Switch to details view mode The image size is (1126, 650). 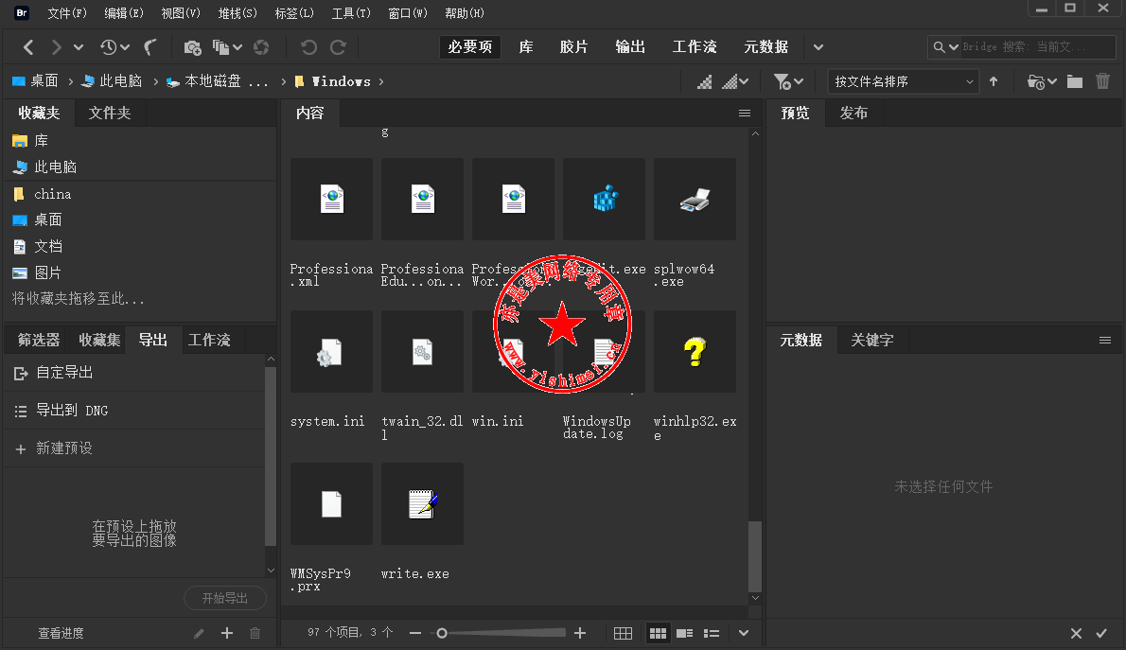click(x=684, y=634)
